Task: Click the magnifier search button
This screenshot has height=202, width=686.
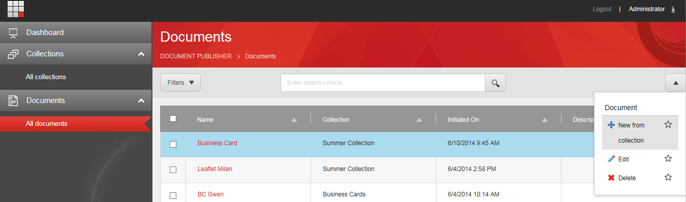Action: pos(495,83)
